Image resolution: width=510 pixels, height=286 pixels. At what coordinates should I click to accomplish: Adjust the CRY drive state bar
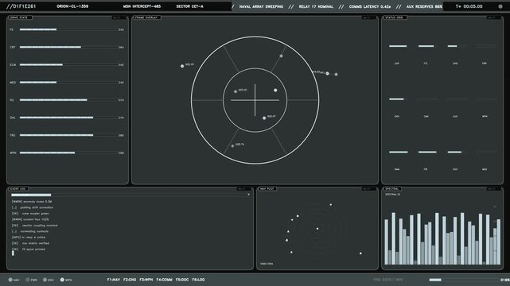click(x=68, y=47)
